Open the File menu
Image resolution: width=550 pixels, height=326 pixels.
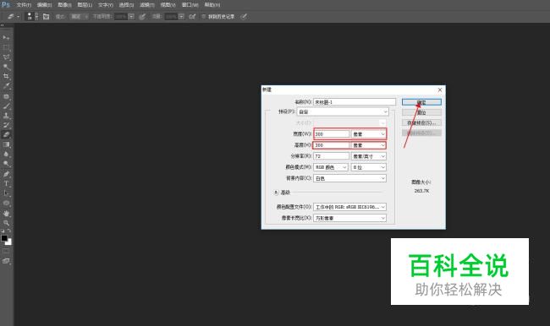[24, 5]
